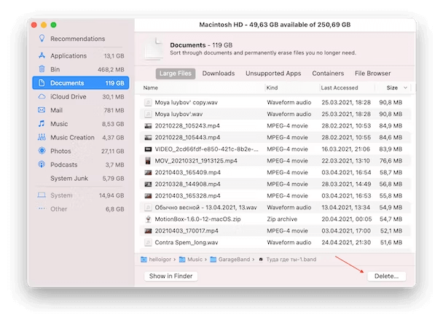Click the GarageBand folder icon in path
The image size is (443, 323).
coord(213,260)
